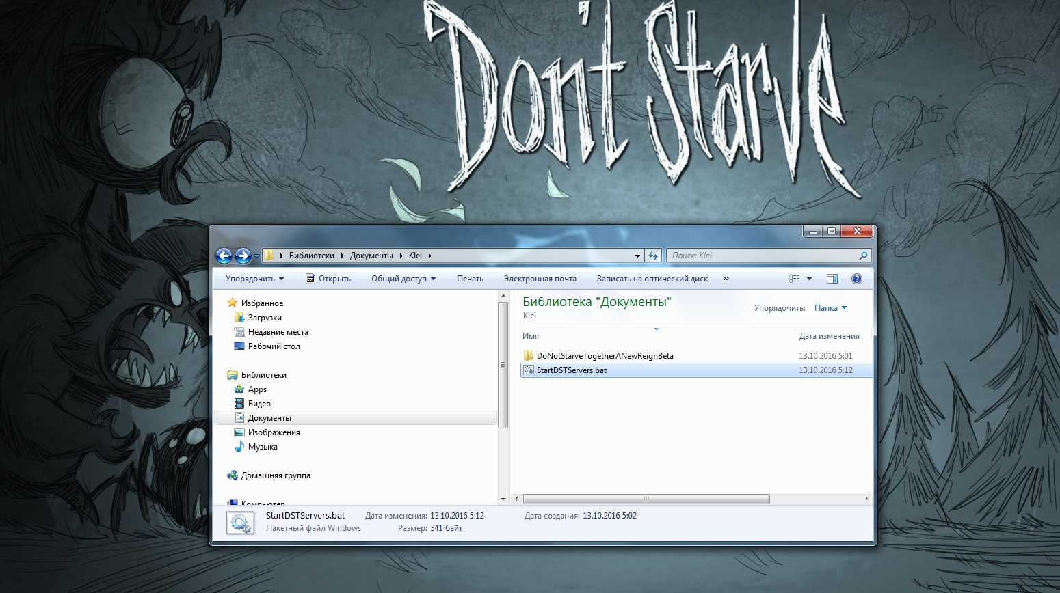Select the StartDSTServers.bat file
This screenshot has width=1060, height=593.
pyautogui.click(x=571, y=370)
